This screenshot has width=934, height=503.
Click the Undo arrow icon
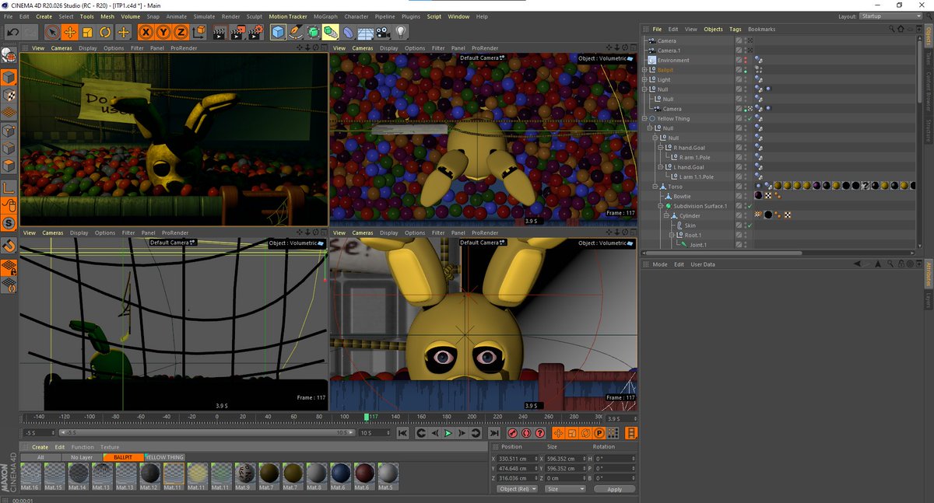point(12,32)
